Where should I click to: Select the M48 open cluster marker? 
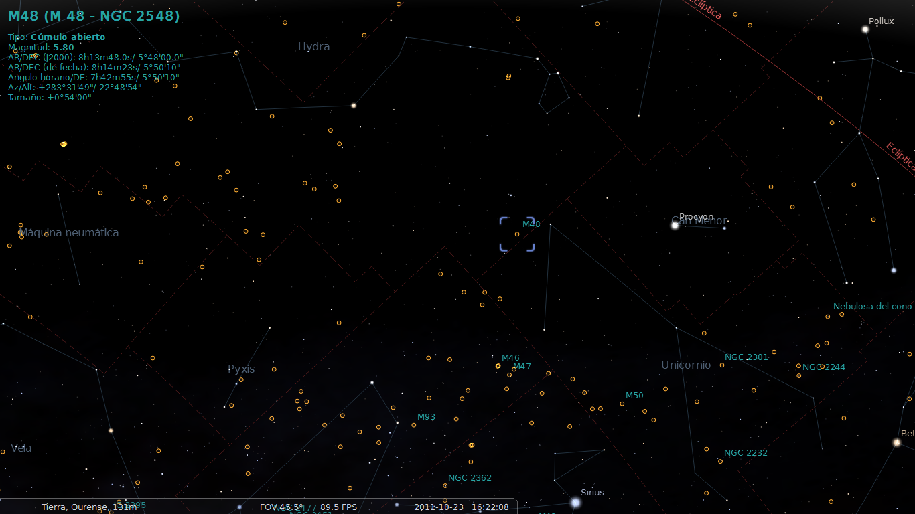(516, 235)
